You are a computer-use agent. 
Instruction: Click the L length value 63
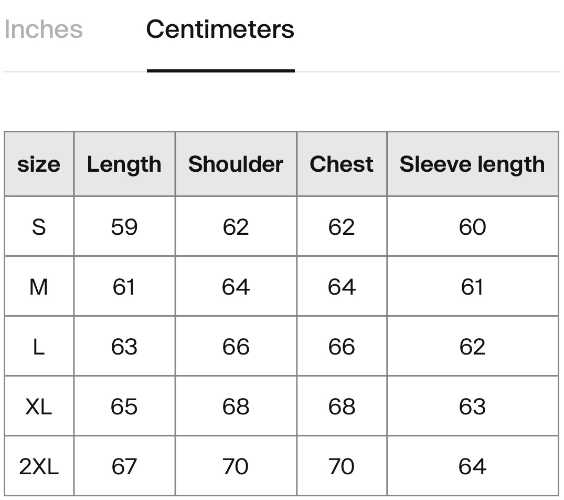(x=124, y=347)
